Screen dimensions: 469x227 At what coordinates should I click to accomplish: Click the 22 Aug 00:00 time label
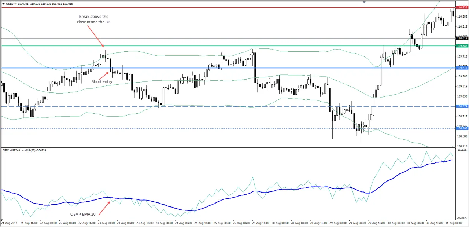coord(48,223)
